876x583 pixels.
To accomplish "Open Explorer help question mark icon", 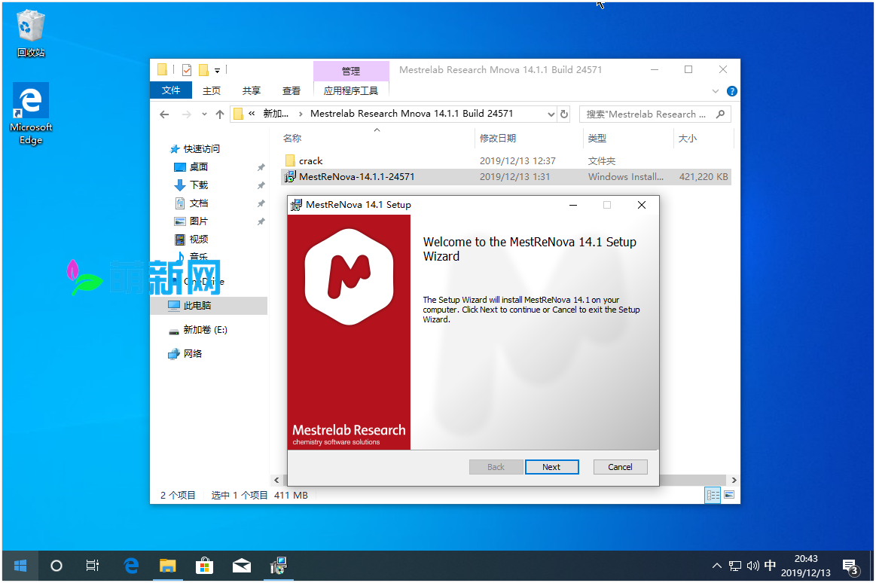I will [731, 91].
